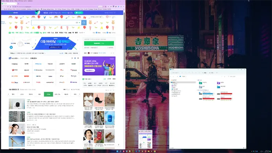Show more topic tabs with right arrow
This screenshot has height=153, width=272.
79,94
